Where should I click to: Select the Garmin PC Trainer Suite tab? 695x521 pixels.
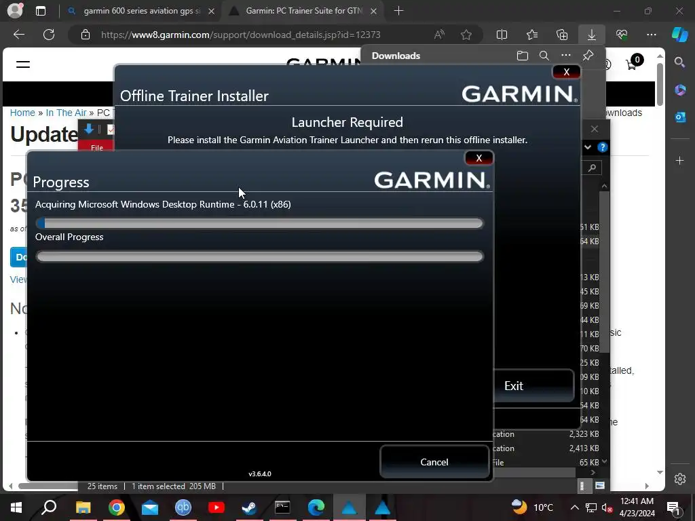coord(303,11)
